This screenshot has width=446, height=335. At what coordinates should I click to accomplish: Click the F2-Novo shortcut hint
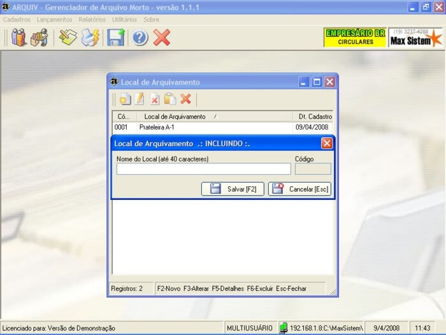169,289
